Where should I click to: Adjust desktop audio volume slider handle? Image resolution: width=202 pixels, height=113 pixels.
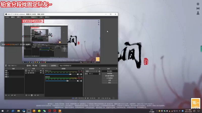point(67,81)
